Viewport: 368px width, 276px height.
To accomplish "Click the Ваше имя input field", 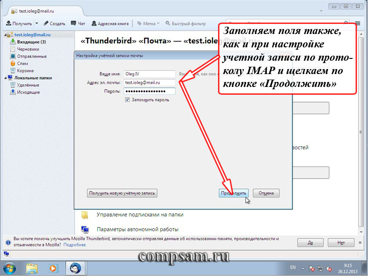I will [x=149, y=74].
